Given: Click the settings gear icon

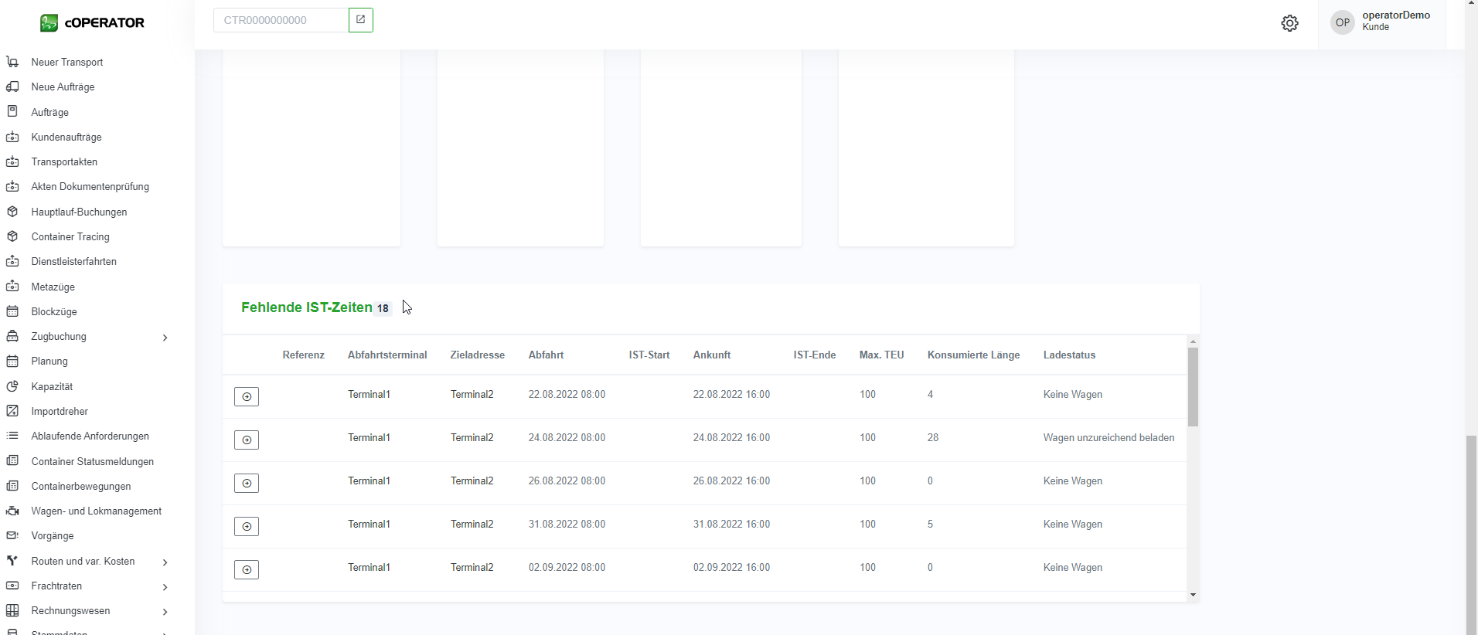Looking at the screenshot, I should point(1289,23).
